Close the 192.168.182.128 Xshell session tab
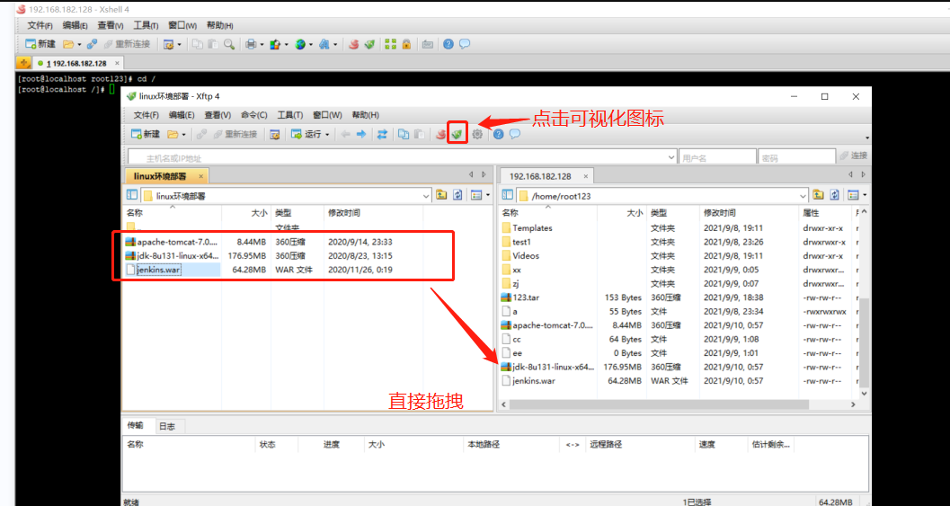 coord(117,63)
